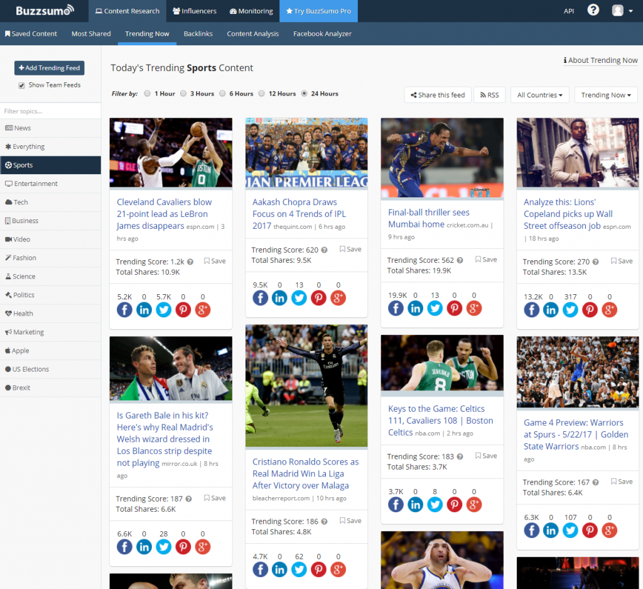Select the Politics topic in sidebar
Viewport: 643px width, 589px height.
50,295
